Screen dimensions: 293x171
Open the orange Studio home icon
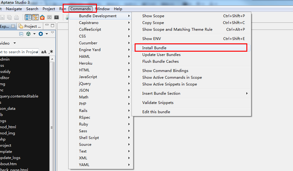coord(42,17)
